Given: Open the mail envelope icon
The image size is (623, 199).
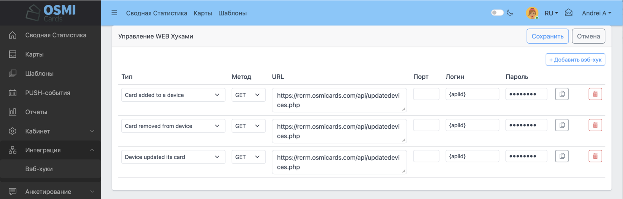Looking at the screenshot, I should (568, 13).
